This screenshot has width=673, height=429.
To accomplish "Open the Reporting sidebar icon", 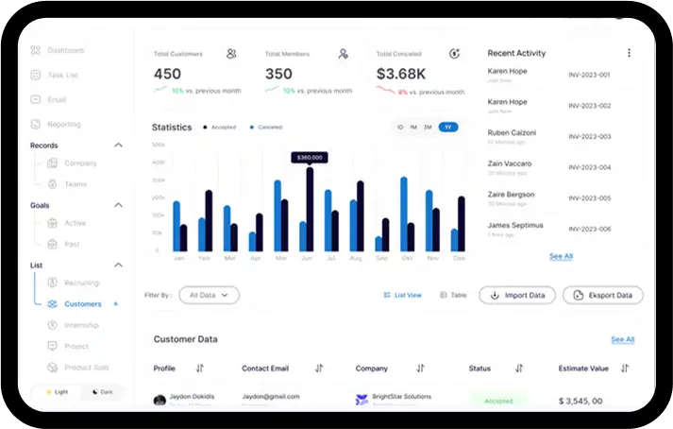I will pyautogui.click(x=36, y=124).
